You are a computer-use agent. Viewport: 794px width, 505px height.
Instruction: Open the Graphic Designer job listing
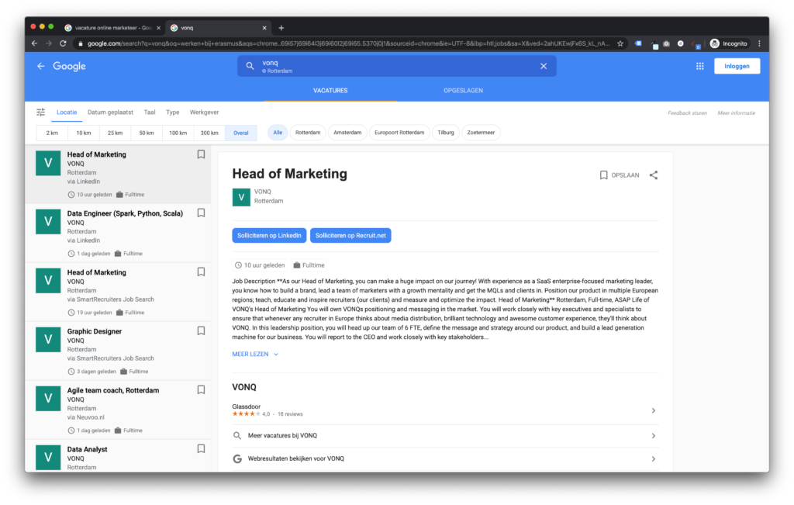118,351
